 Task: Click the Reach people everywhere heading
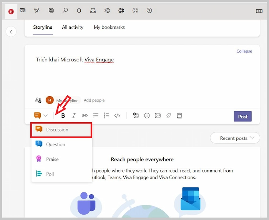142,159
